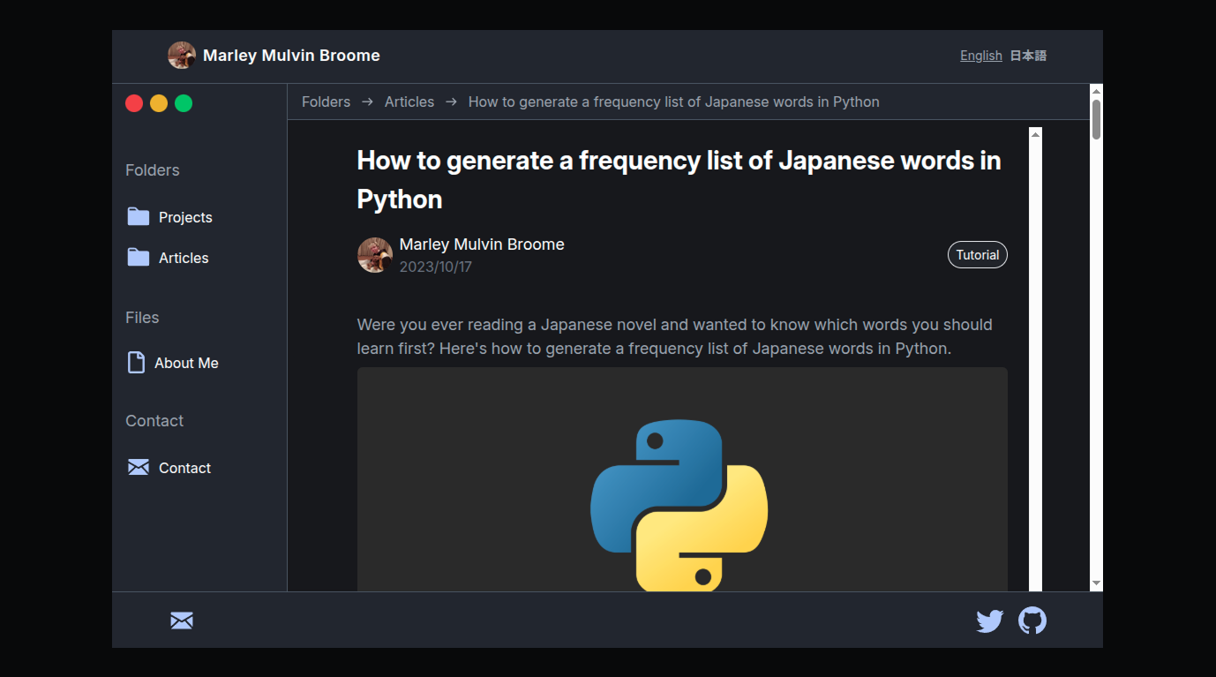
Task: Open the GitHub icon link in footer
Action: [1032, 621]
